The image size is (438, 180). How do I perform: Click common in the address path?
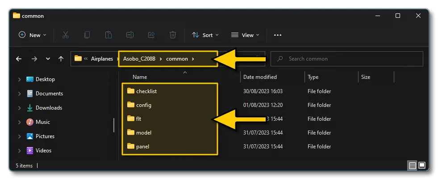coord(177,59)
